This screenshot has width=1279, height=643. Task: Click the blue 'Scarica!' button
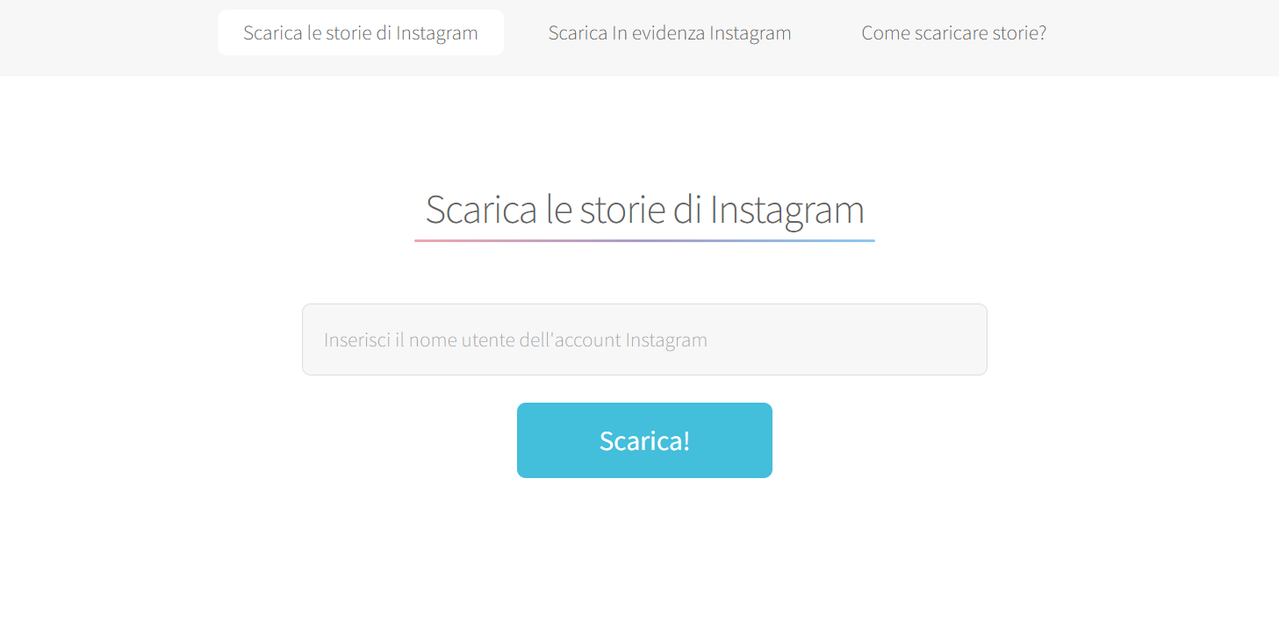644,440
